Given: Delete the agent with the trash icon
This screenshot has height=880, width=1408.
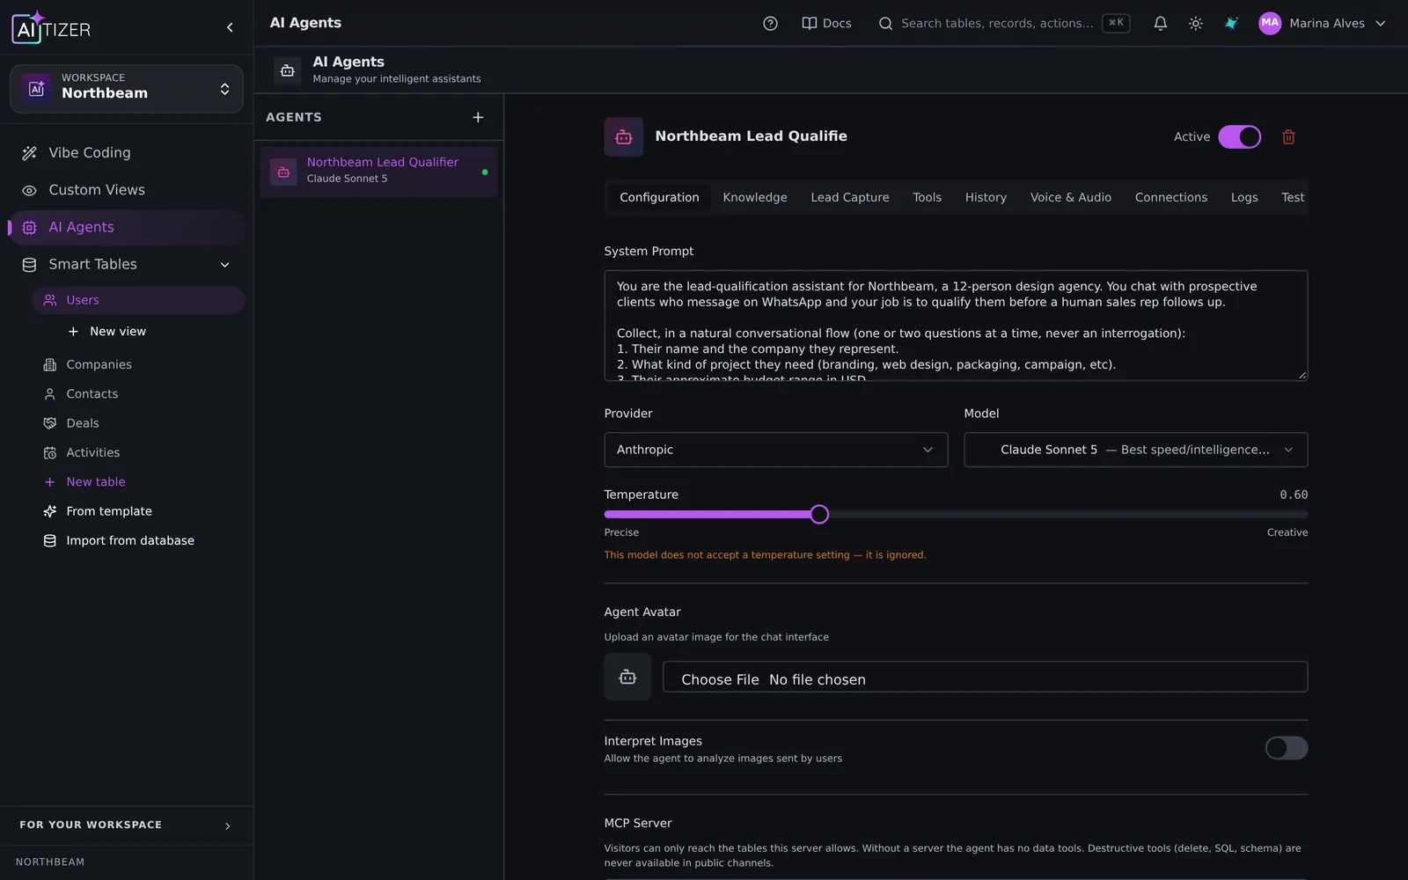Looking at the screenshot, I should click(1288, 137).
